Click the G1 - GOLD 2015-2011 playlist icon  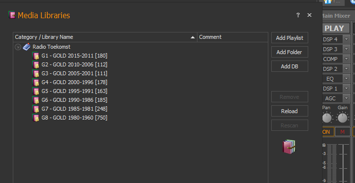[x=36, y=56]
